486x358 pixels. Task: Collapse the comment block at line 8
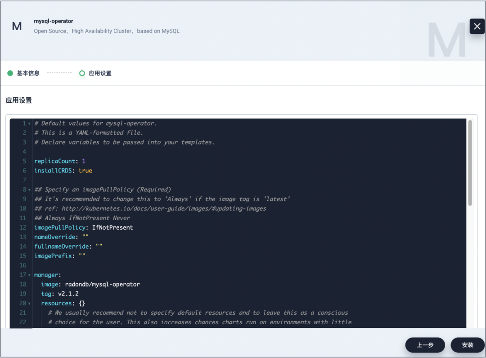click(29, 190)
